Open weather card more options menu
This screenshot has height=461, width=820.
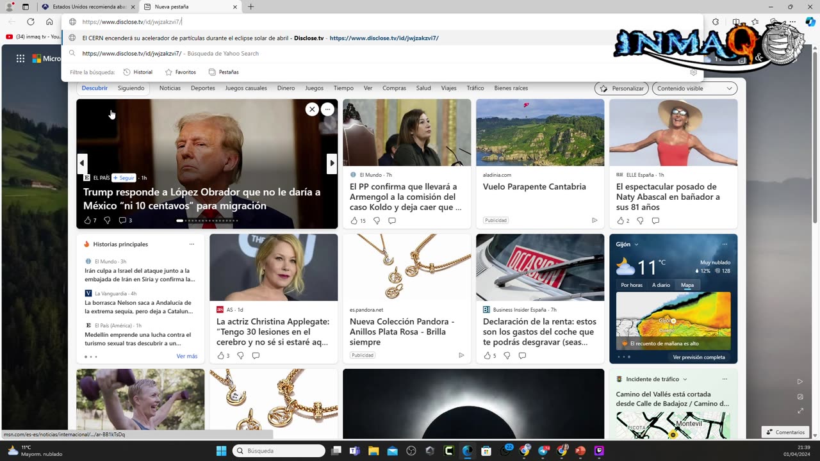pos(725,244)
